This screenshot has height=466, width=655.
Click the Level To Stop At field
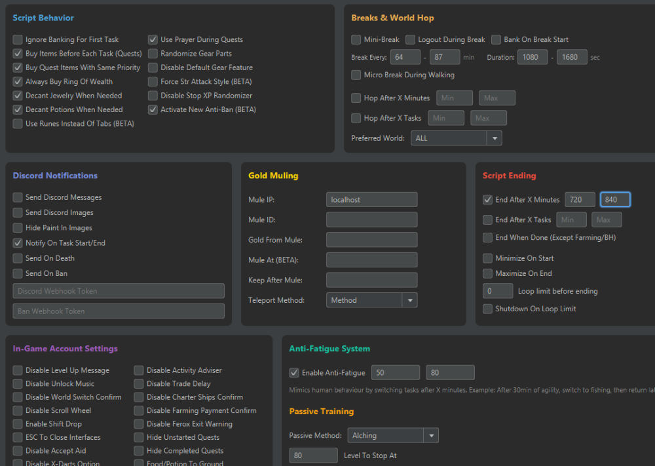tap(313, 456)
